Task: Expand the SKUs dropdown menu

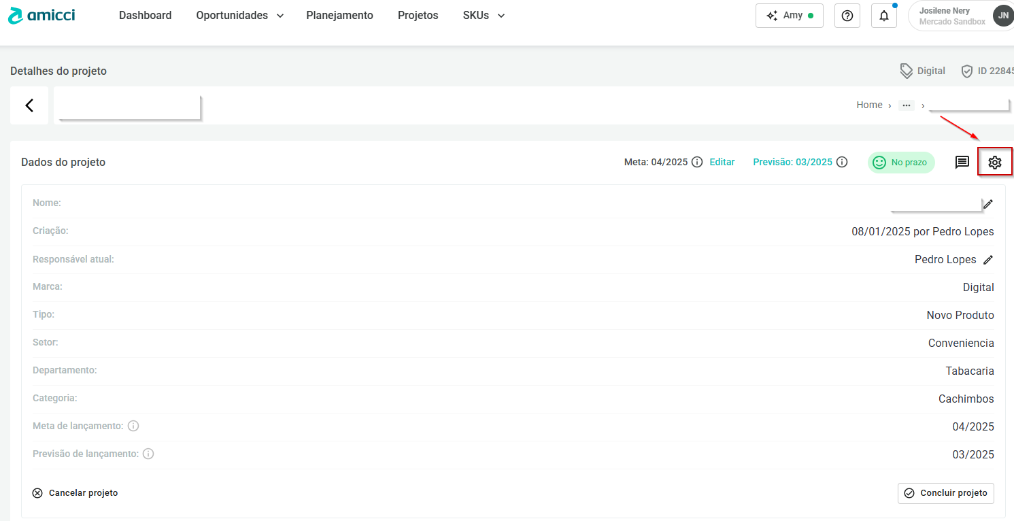Action: [484, 15]
